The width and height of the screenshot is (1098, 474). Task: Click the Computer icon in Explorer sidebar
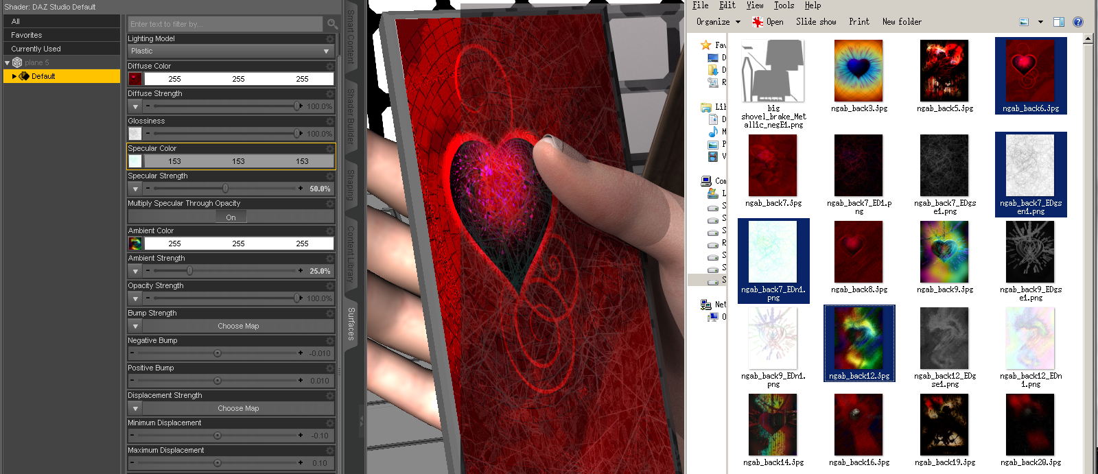705,181
